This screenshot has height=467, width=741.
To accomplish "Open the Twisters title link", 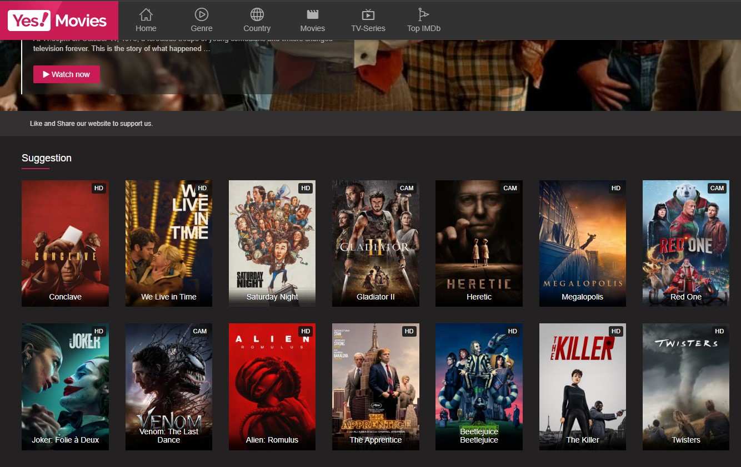I will [686, 440].
